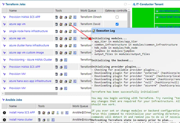Open the scroll log icon for Install Hana SCS APP
180x123 pixels.
coord(53,113)
